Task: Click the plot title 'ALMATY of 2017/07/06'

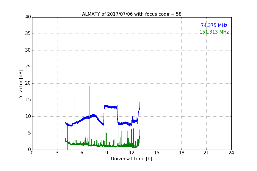Action: (x=131, y=14)
